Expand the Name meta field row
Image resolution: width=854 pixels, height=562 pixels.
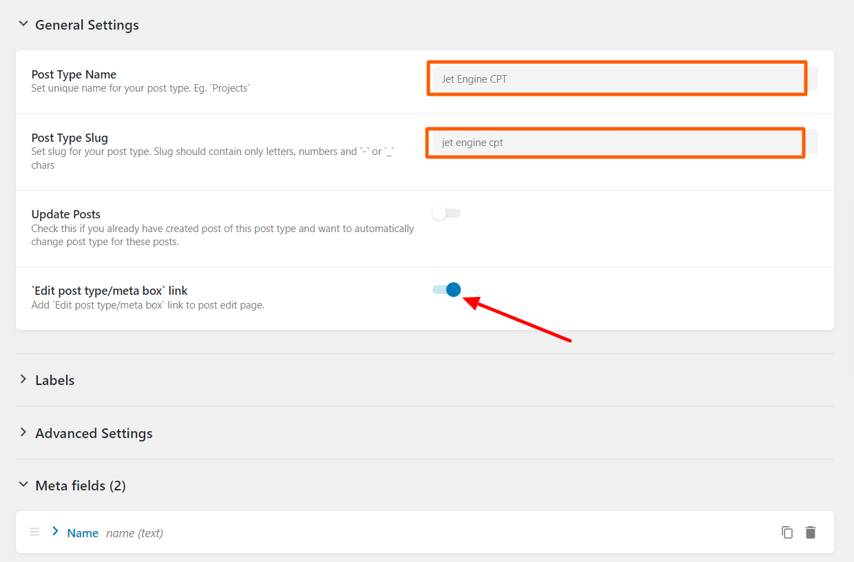point(56,531)
